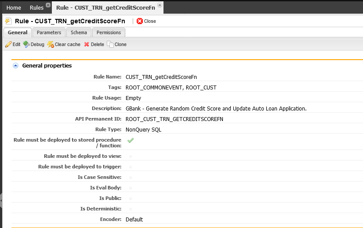This screenshot has width=363, height=228.
Task: Toggle the Is Case Sensitive indicator
Action: click(x=131, y=178)
